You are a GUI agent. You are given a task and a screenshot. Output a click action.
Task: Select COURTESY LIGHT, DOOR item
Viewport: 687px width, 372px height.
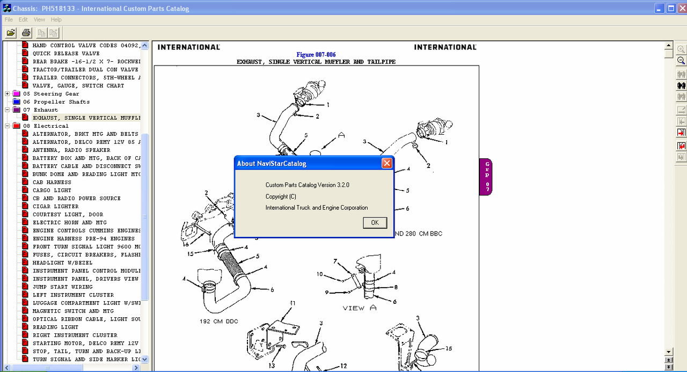click(68, 214)
